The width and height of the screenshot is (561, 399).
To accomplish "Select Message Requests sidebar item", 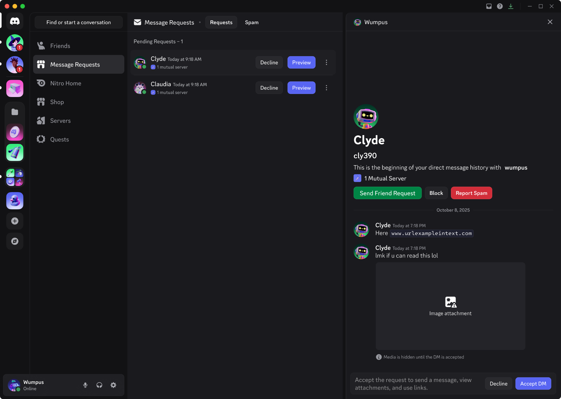I will (x=79, y=64).
